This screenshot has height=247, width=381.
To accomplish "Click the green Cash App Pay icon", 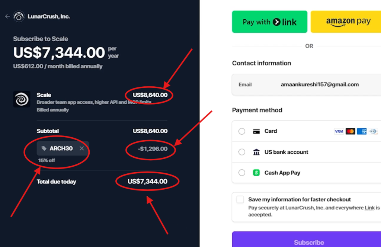I will pyautogui.click(x=256, y=173).
